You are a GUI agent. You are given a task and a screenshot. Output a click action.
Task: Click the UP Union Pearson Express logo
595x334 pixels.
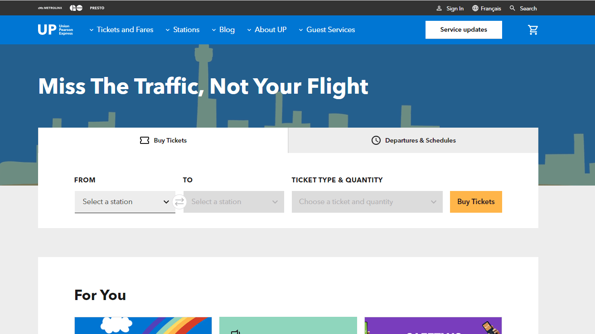(55, 30)
